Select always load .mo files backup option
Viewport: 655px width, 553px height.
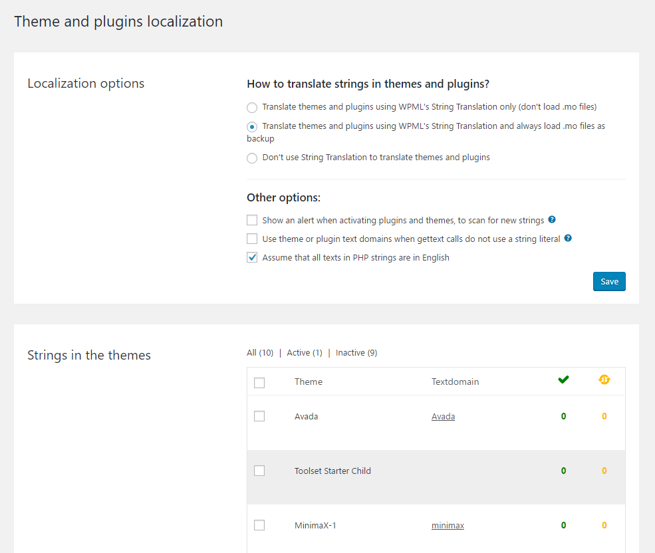[252, 127]
